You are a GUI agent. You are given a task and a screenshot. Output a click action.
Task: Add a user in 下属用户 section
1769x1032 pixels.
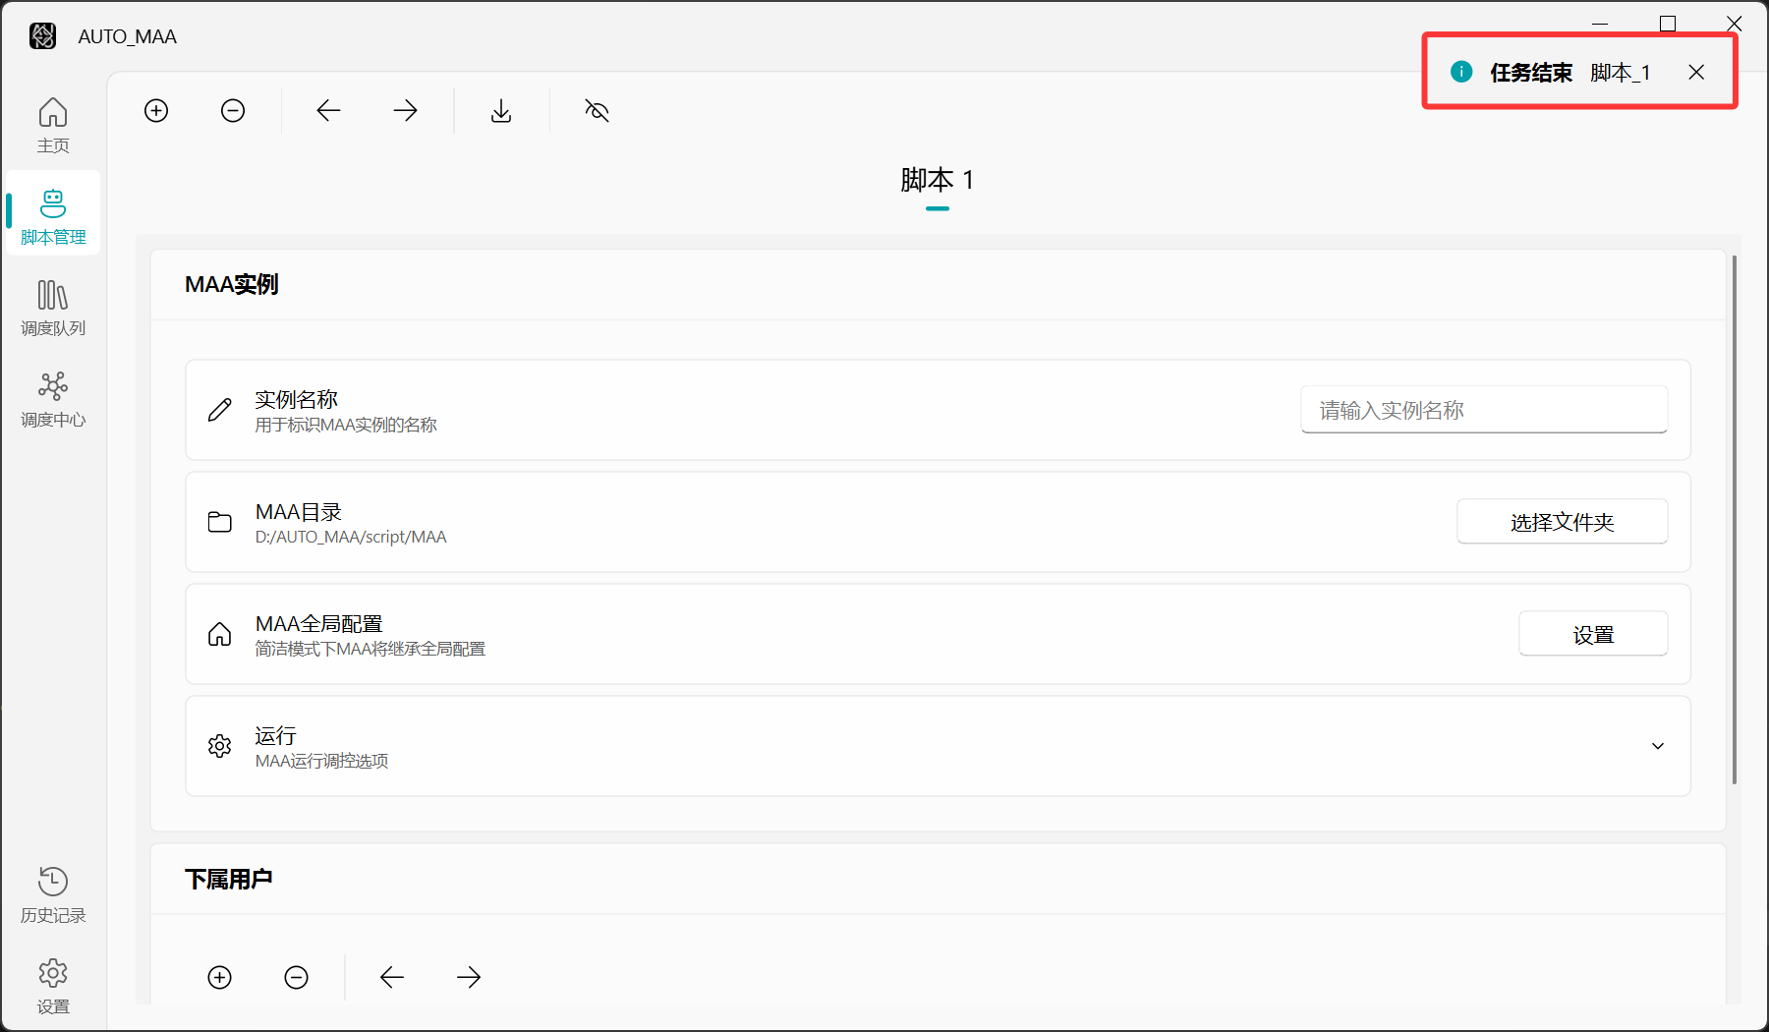click(x=220, y=977)
